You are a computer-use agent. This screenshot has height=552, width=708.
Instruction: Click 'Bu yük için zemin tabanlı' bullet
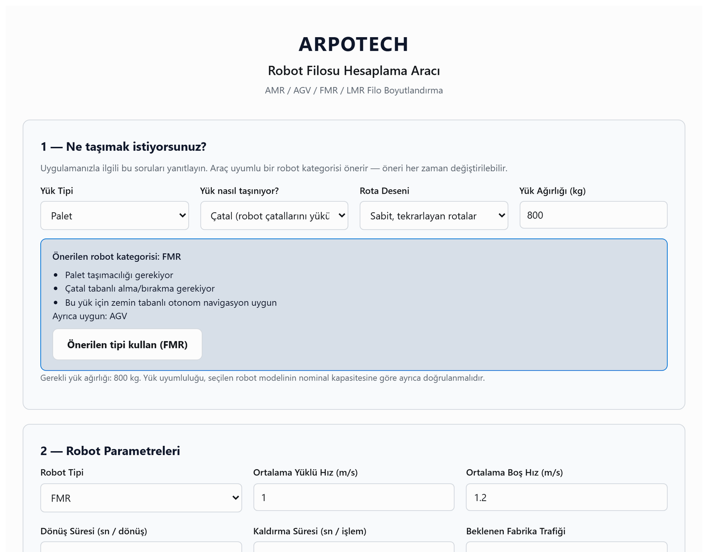171,303
